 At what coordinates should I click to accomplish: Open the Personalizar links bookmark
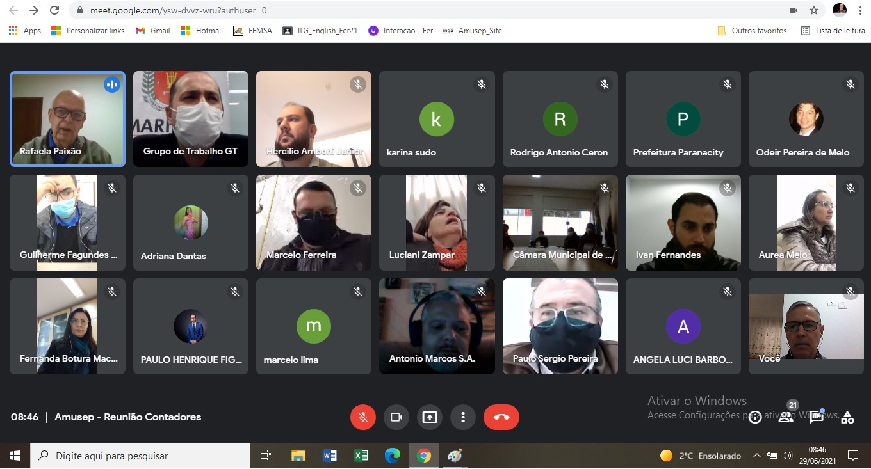88,31
